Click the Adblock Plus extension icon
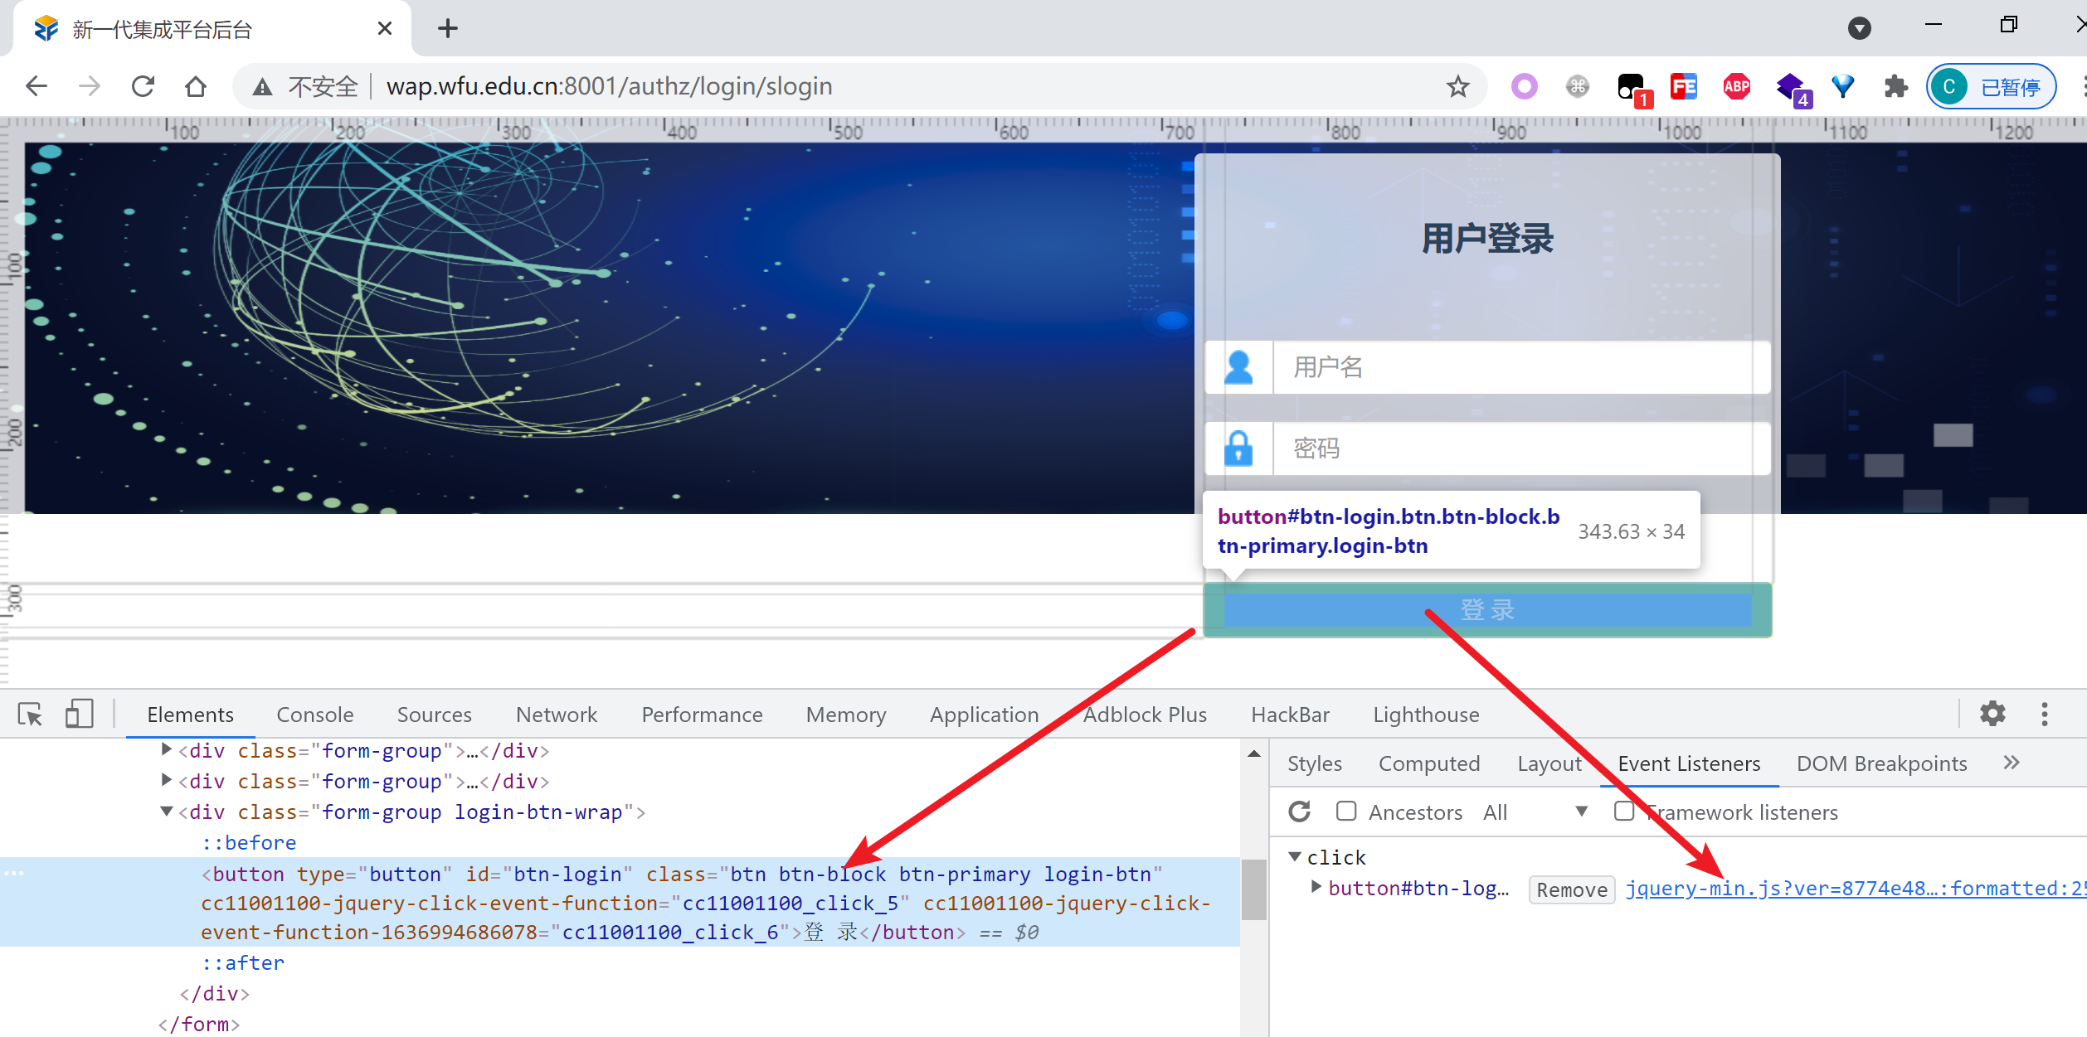Screen dimensions: 2087x1037 1736,86
